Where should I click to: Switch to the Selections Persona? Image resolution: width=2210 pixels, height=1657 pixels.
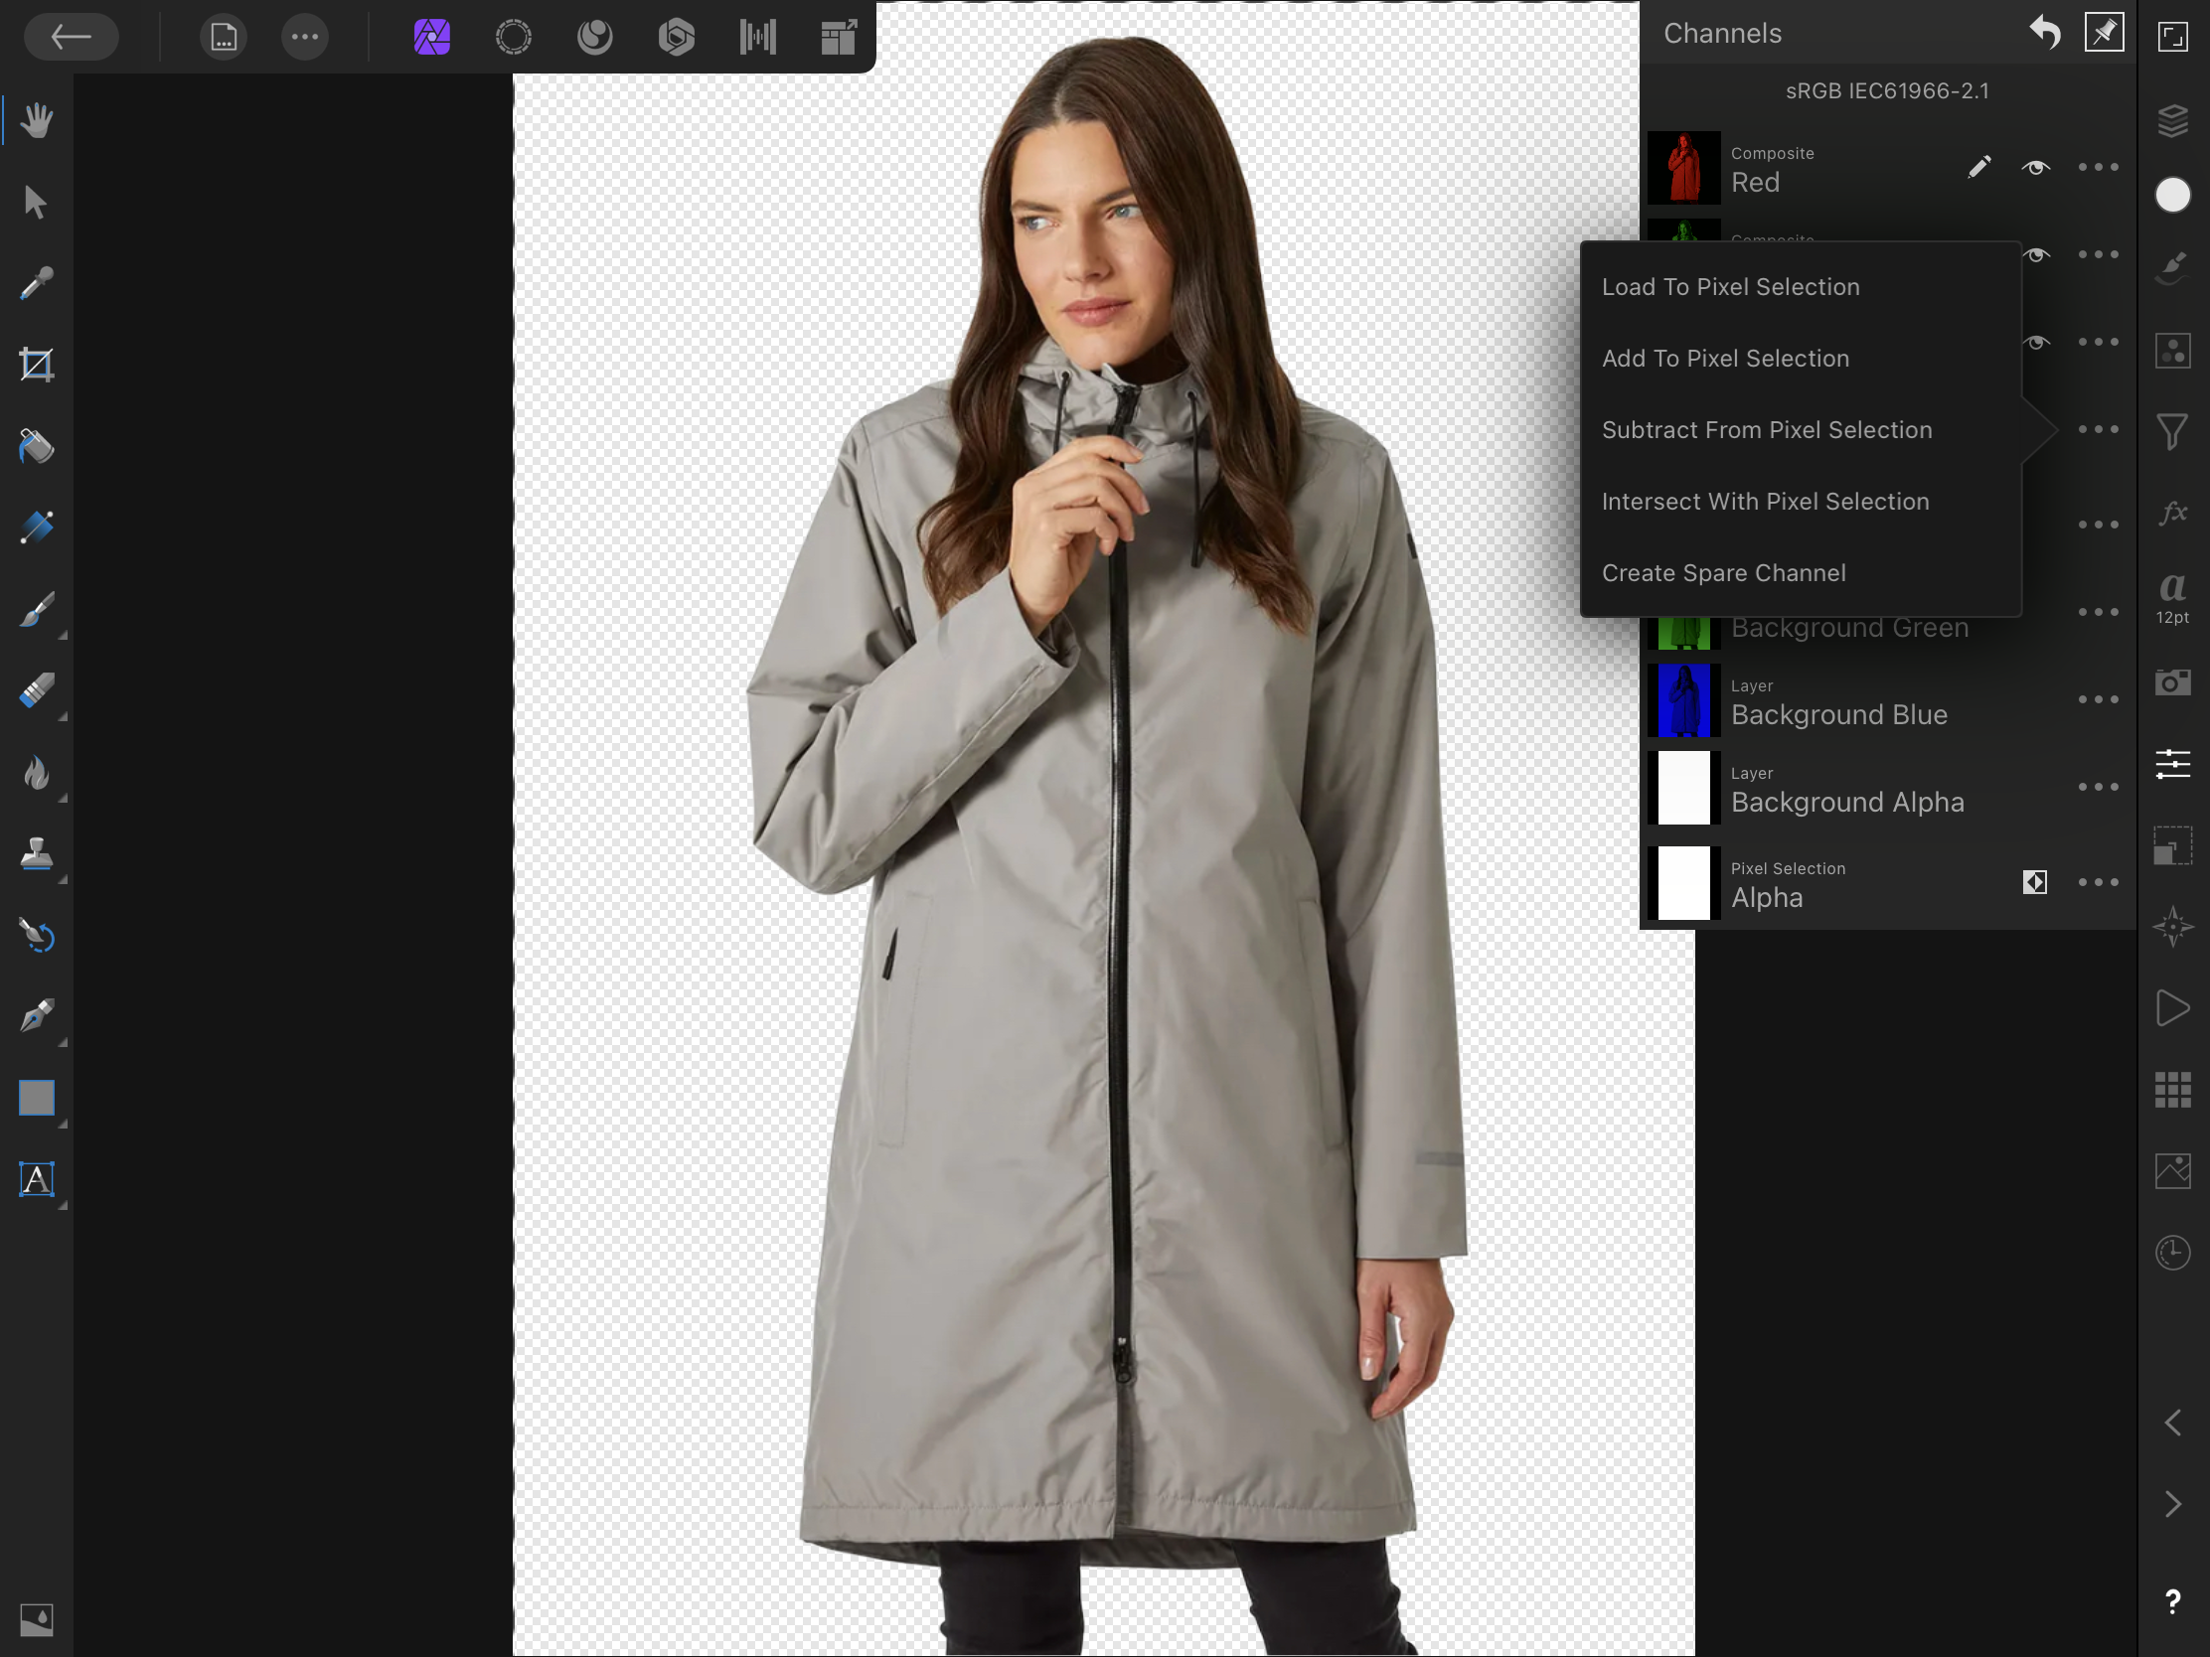click(x=514, y=37)
